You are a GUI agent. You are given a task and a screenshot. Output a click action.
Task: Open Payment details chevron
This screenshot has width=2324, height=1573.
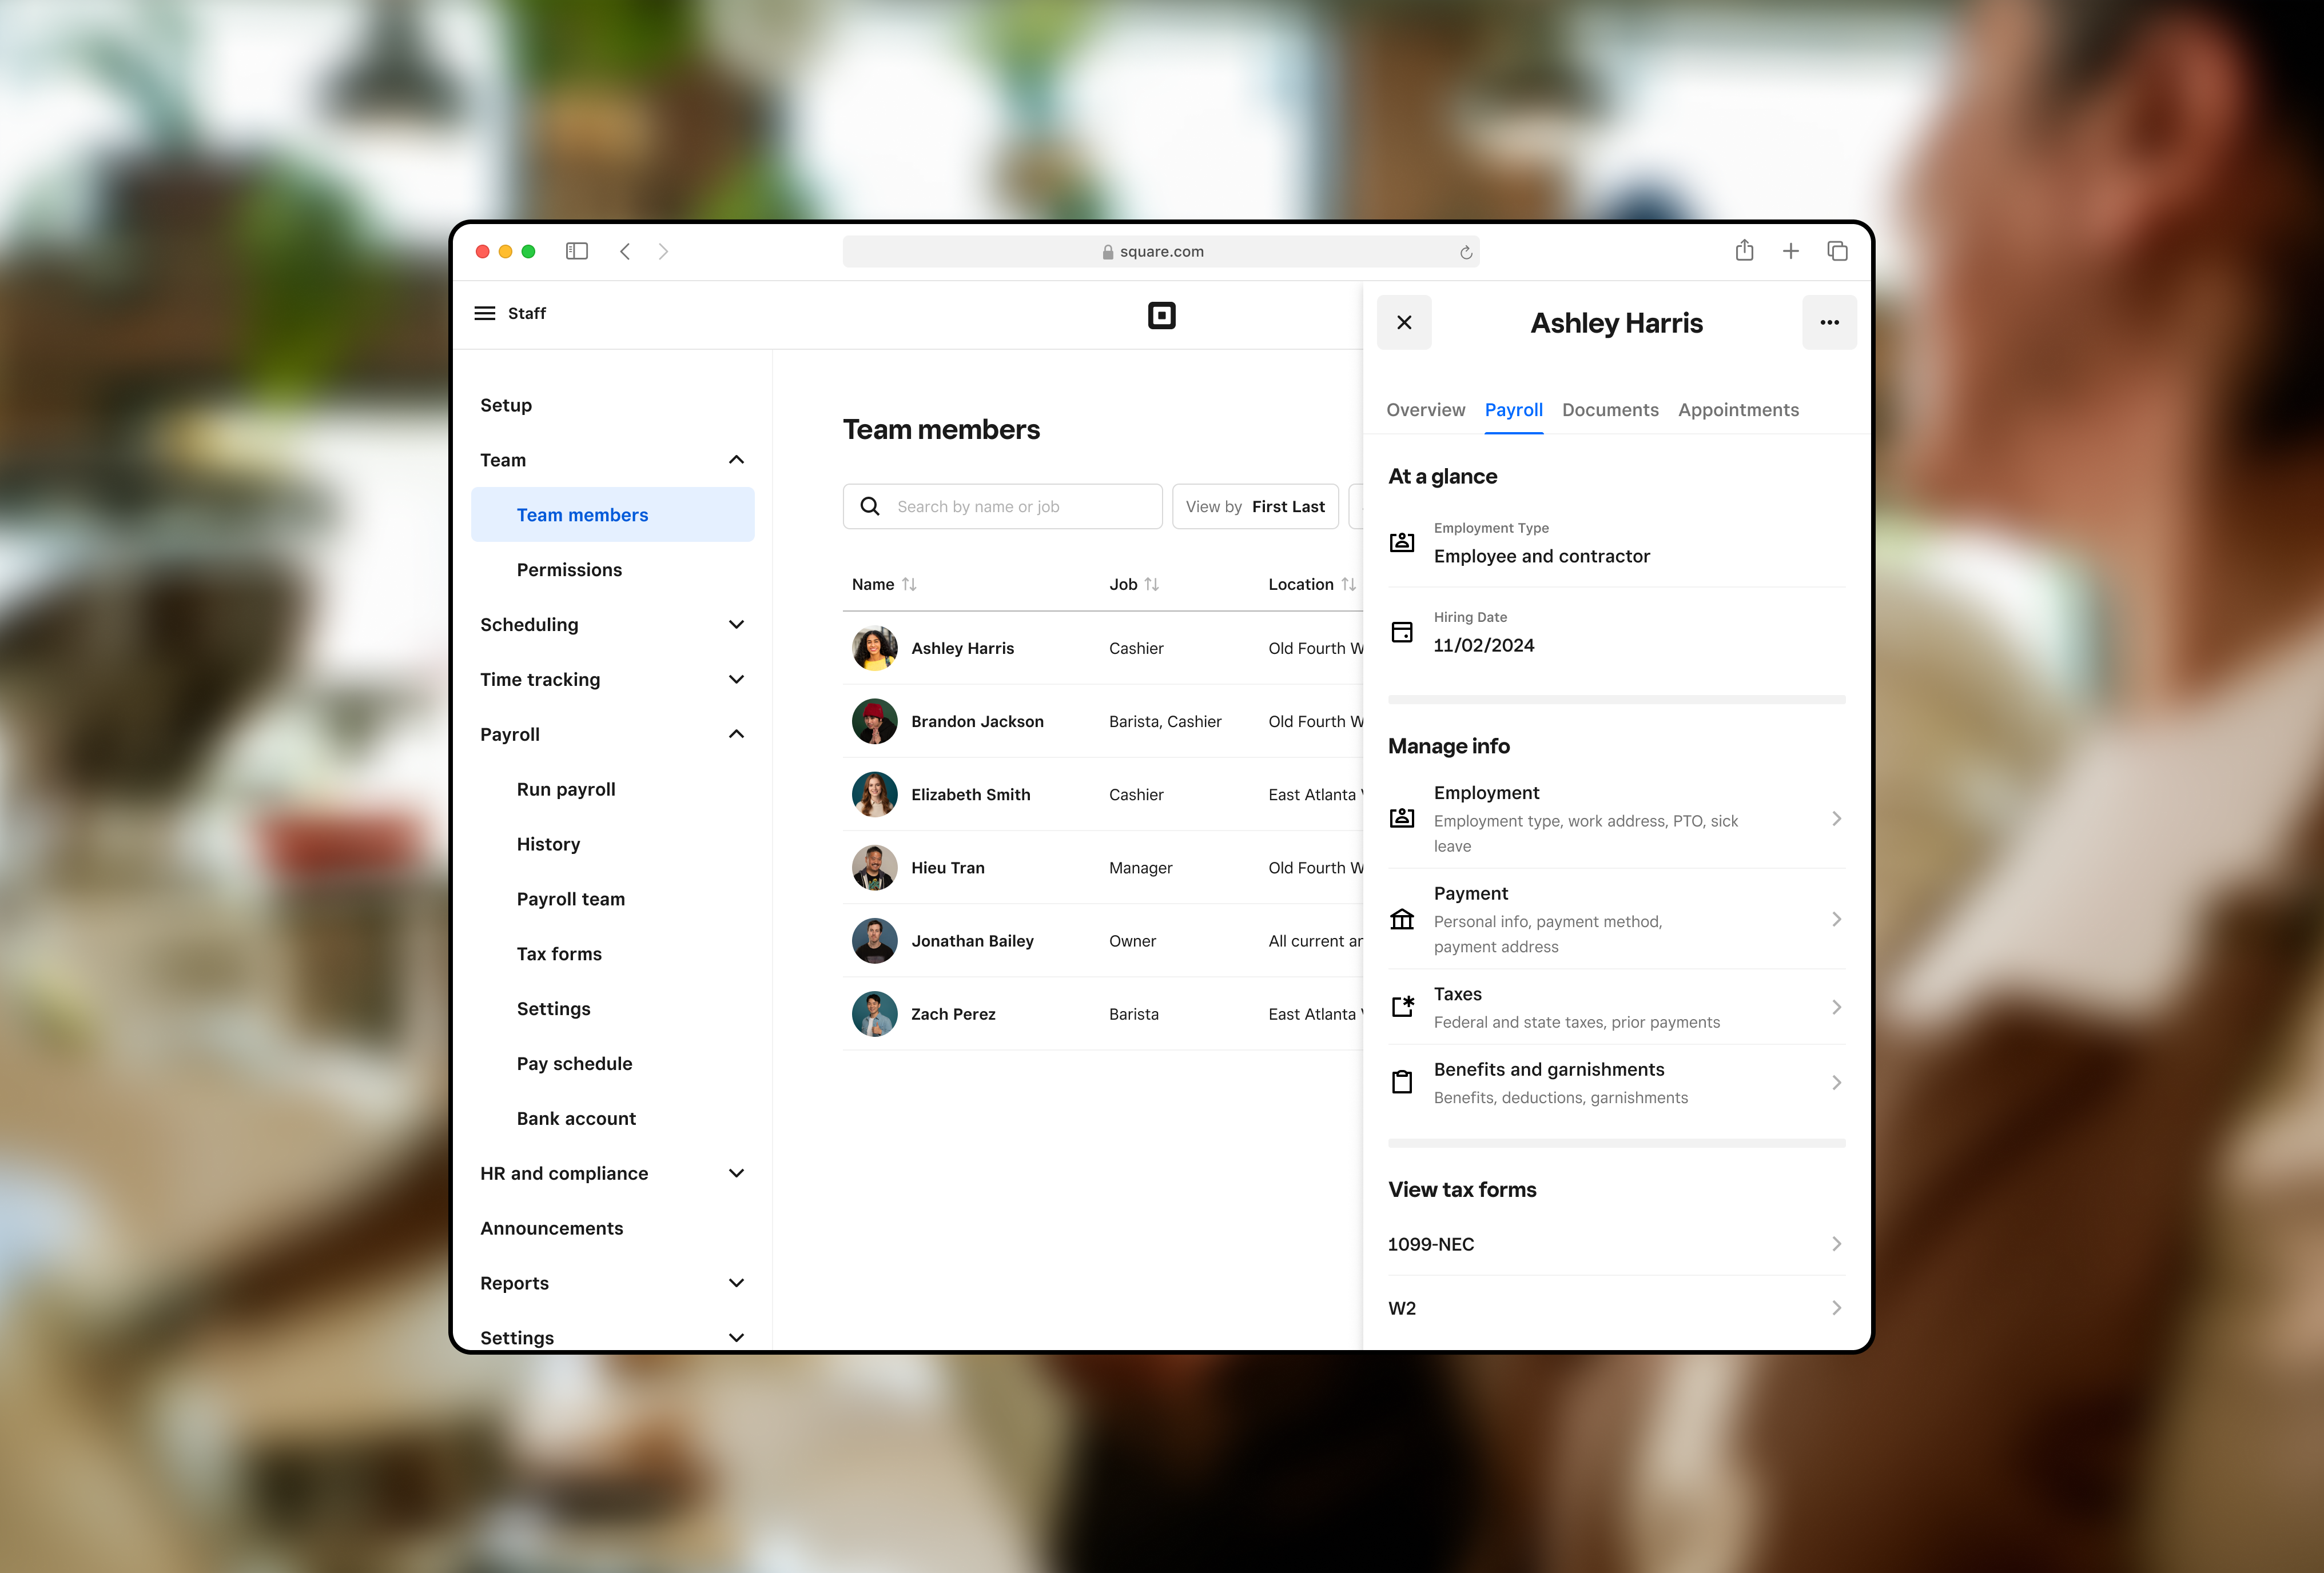pos(1836,919)
